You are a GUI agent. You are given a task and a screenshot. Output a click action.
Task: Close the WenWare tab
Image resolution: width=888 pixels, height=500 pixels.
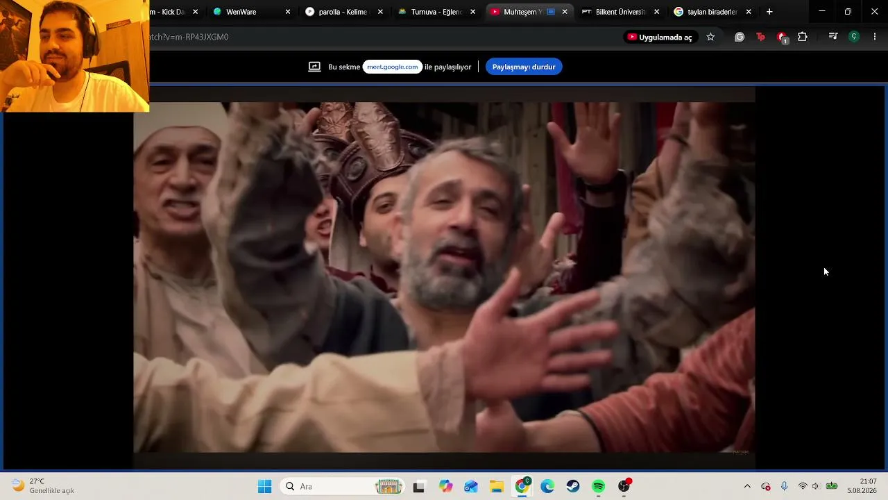[288, 12]
